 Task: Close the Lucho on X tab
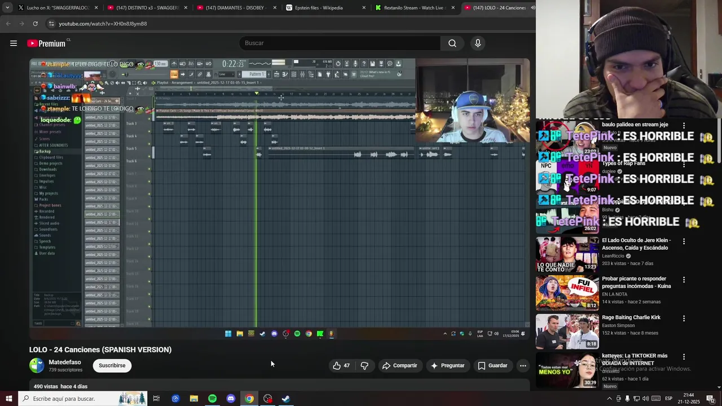coord(96,8)
